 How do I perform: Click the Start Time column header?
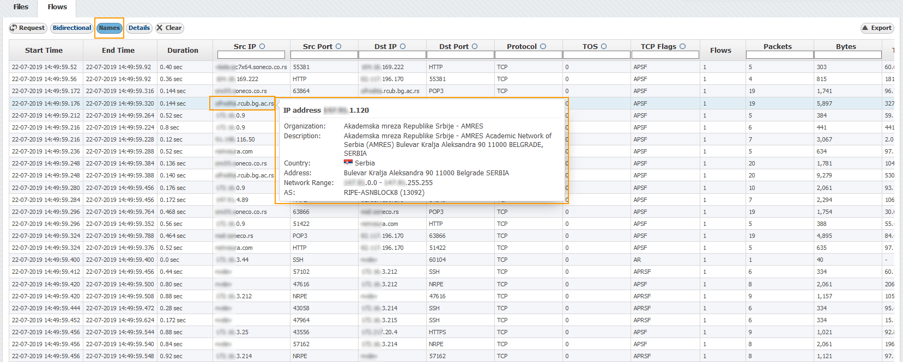[x=44, y=50]
